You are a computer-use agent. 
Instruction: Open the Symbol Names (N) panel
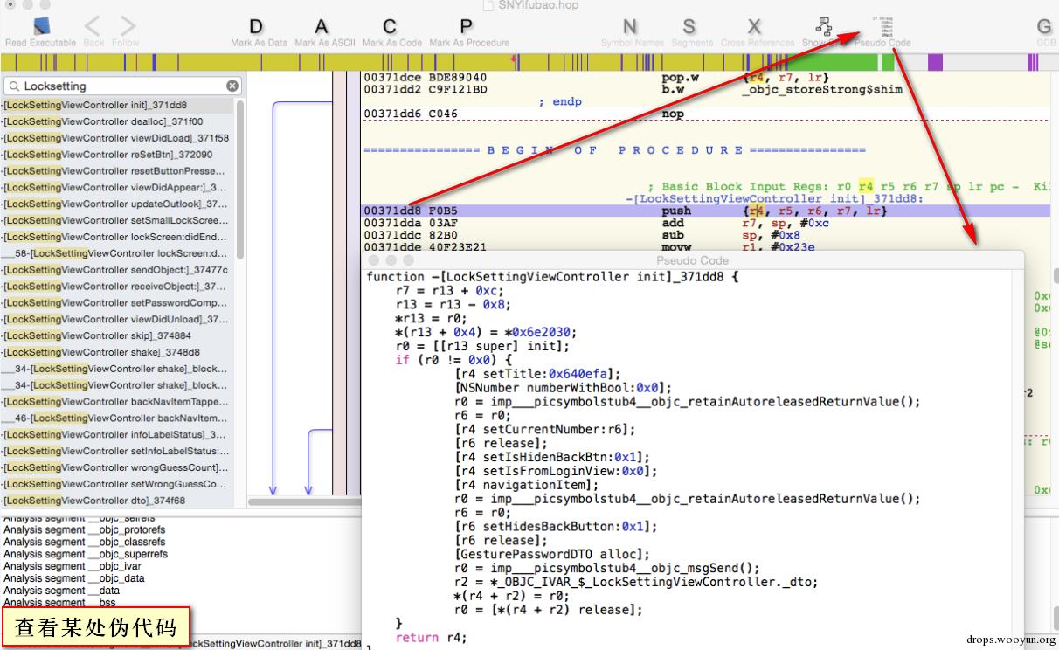tap(629, 27)
